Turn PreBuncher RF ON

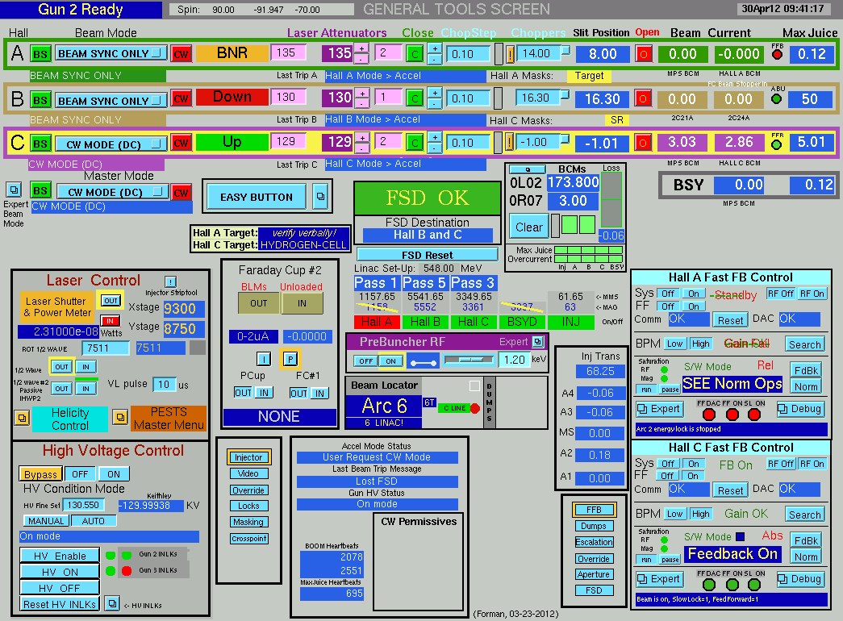tap(391, 361)
